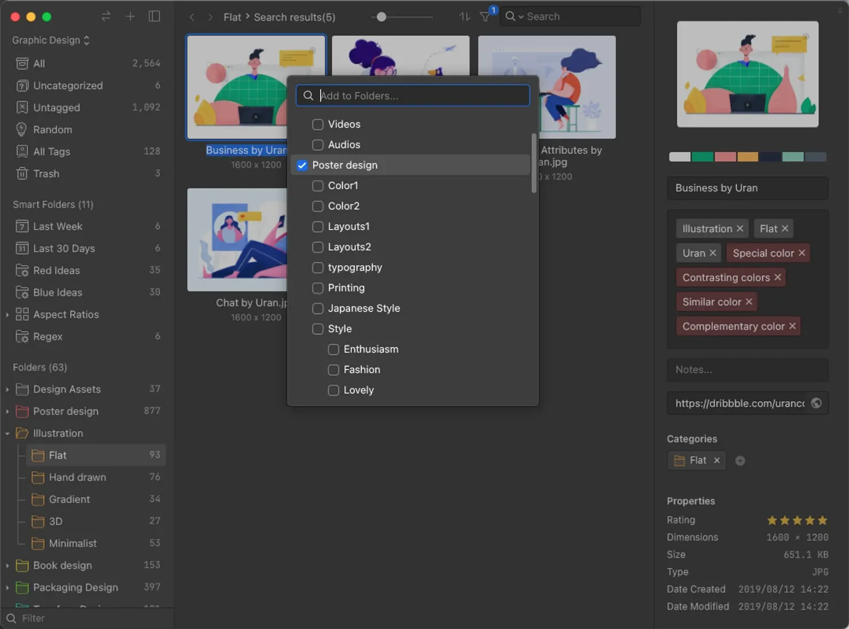This screenshot has height=629, width=849.
Task: Expand the Book design folder
Action: (x=7, y=566)
